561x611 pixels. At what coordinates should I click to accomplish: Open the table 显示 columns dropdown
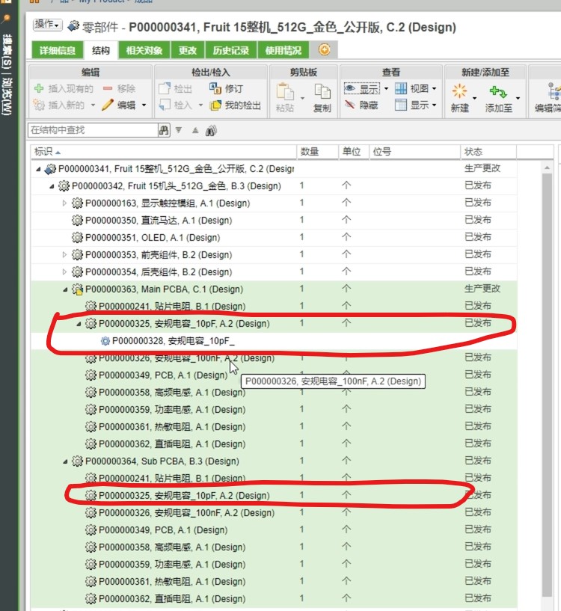tap(415, 105)
